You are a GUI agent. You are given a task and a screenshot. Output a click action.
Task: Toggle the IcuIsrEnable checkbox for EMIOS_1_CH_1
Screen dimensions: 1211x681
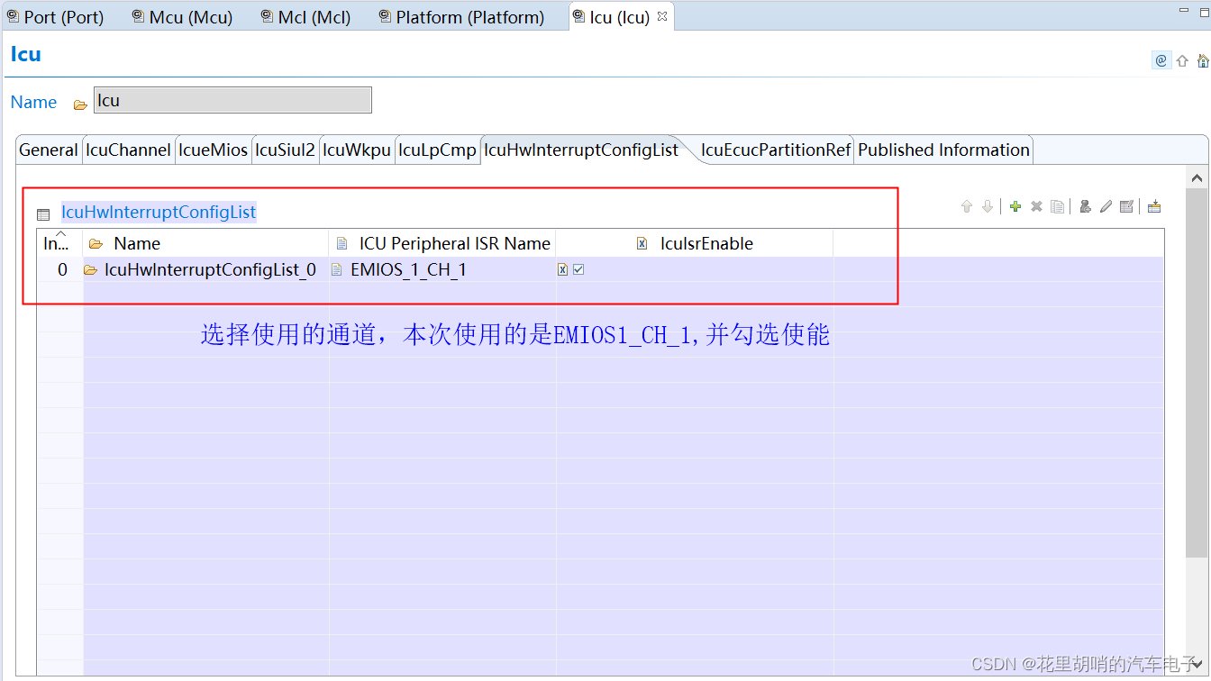click(578, 269)
